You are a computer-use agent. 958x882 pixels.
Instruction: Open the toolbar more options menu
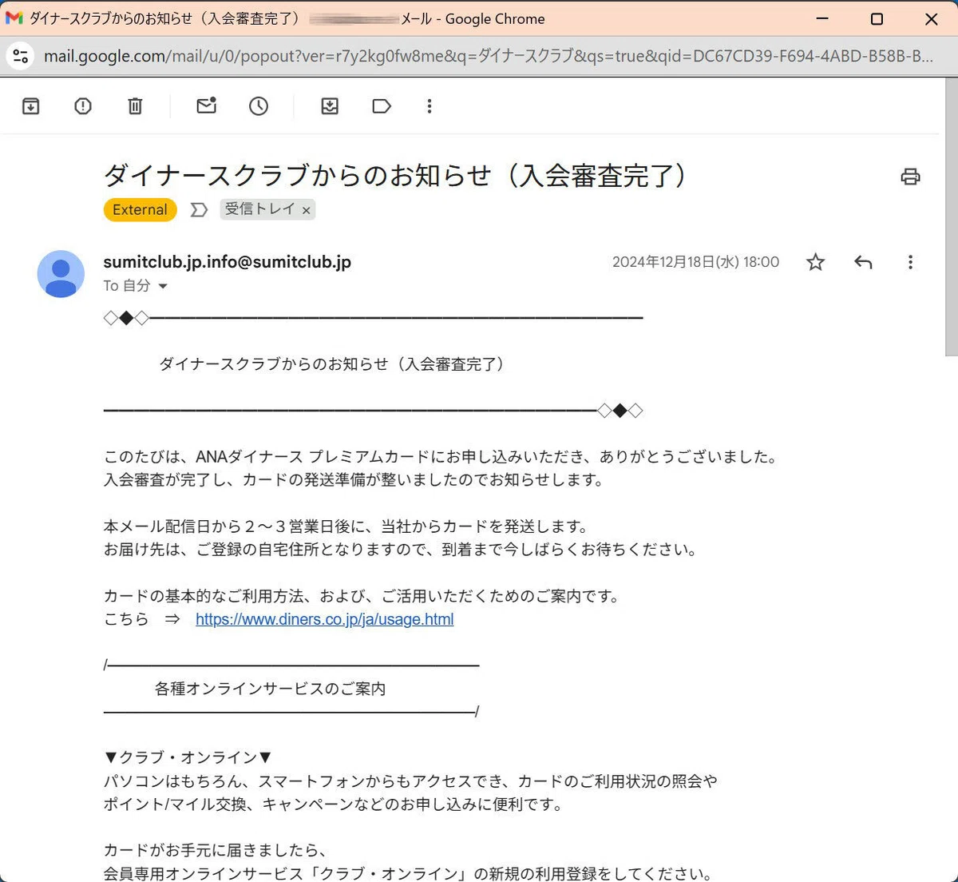pos(430,105)
